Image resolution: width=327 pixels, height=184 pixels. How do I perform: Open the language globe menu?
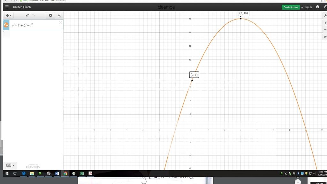coord(325,7)
